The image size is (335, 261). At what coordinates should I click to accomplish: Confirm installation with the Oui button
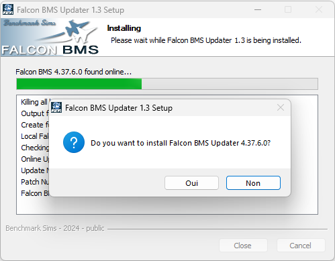point(191,183)
